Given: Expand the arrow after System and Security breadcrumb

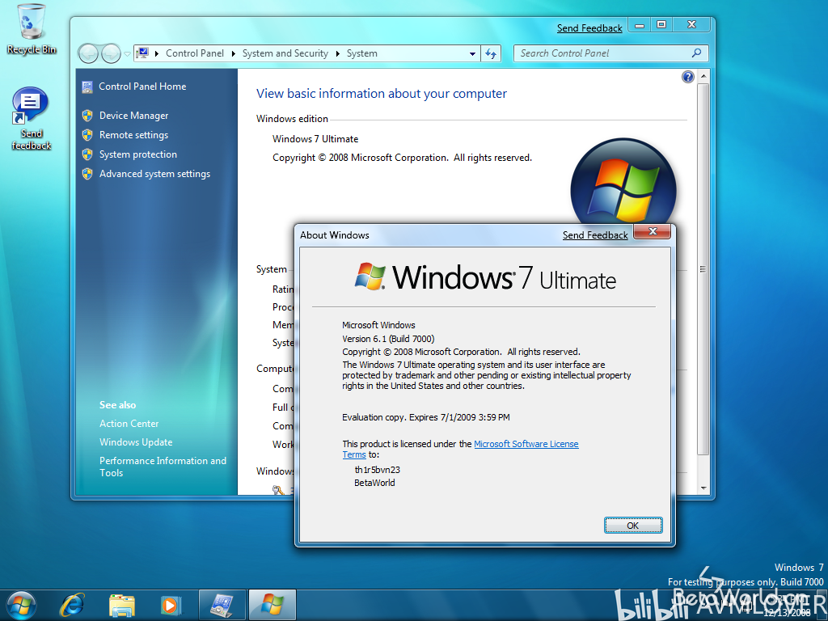Looking at the screenshot, I should tap(337, 54).
